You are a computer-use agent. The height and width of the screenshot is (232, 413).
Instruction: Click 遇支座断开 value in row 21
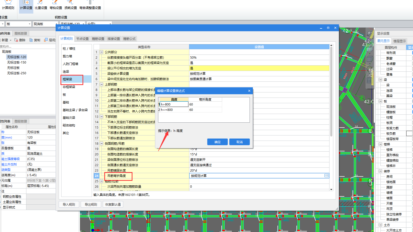pyautogui.click(x=259, y=160)
